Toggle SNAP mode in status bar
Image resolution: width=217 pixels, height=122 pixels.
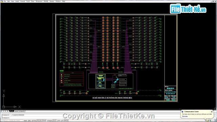point(25,121)
